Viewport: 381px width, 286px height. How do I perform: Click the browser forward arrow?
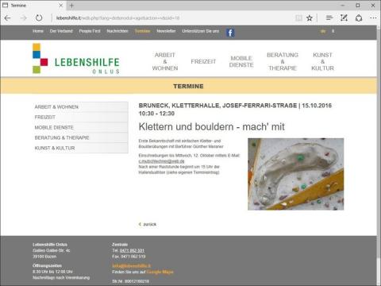click(24, 18)
